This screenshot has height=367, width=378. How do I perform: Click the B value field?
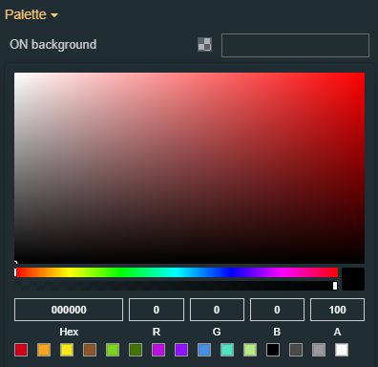(277, 310)
